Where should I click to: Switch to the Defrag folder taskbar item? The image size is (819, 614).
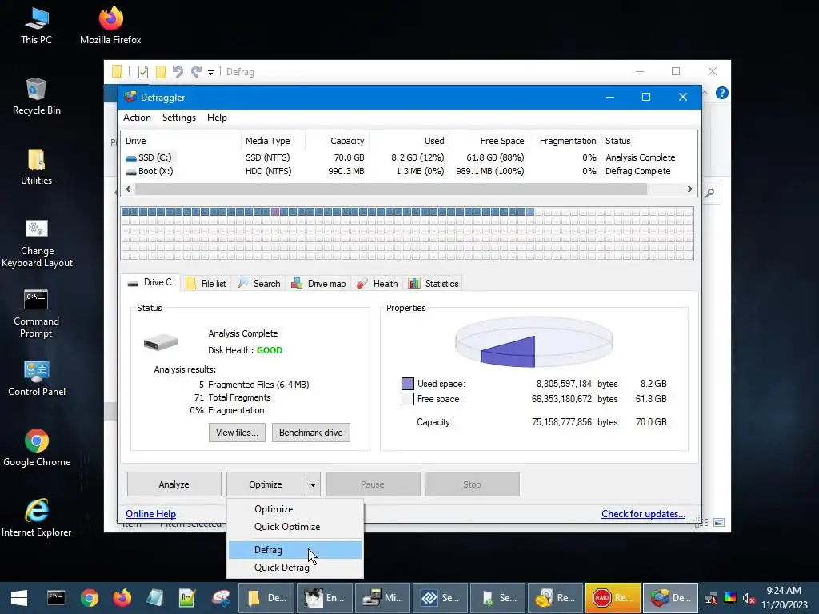click(267, 598)
